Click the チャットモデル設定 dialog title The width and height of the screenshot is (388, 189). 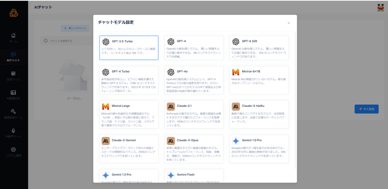tap(116, 22)
